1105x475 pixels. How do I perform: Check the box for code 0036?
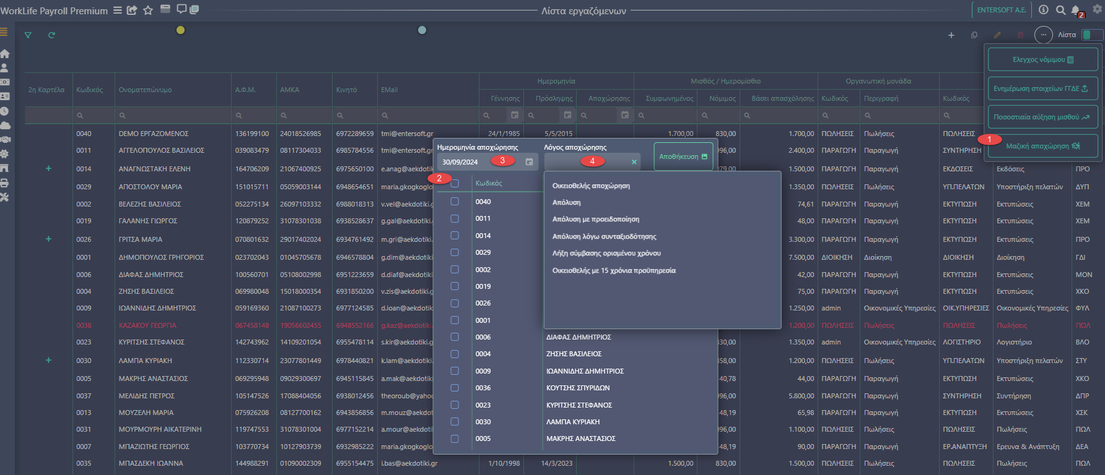455,388
